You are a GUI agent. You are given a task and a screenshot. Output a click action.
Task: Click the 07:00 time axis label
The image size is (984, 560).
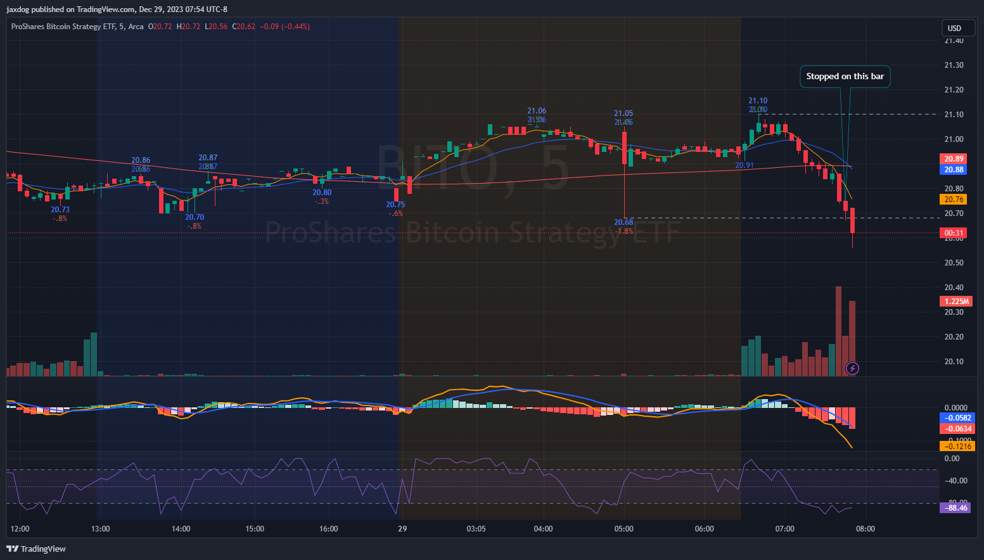(784, 529)
